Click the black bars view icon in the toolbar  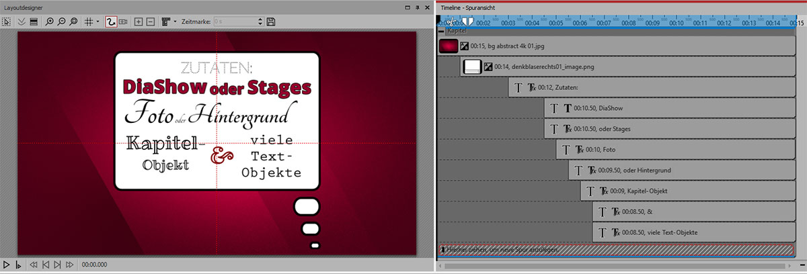tap(34, 21)
